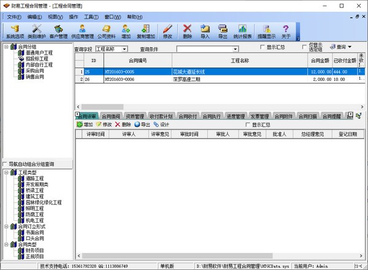The height and width of the screenshot is (270, 368).
Task: Select 内部自行工程 tree node
Action: (x=39, y=64)
